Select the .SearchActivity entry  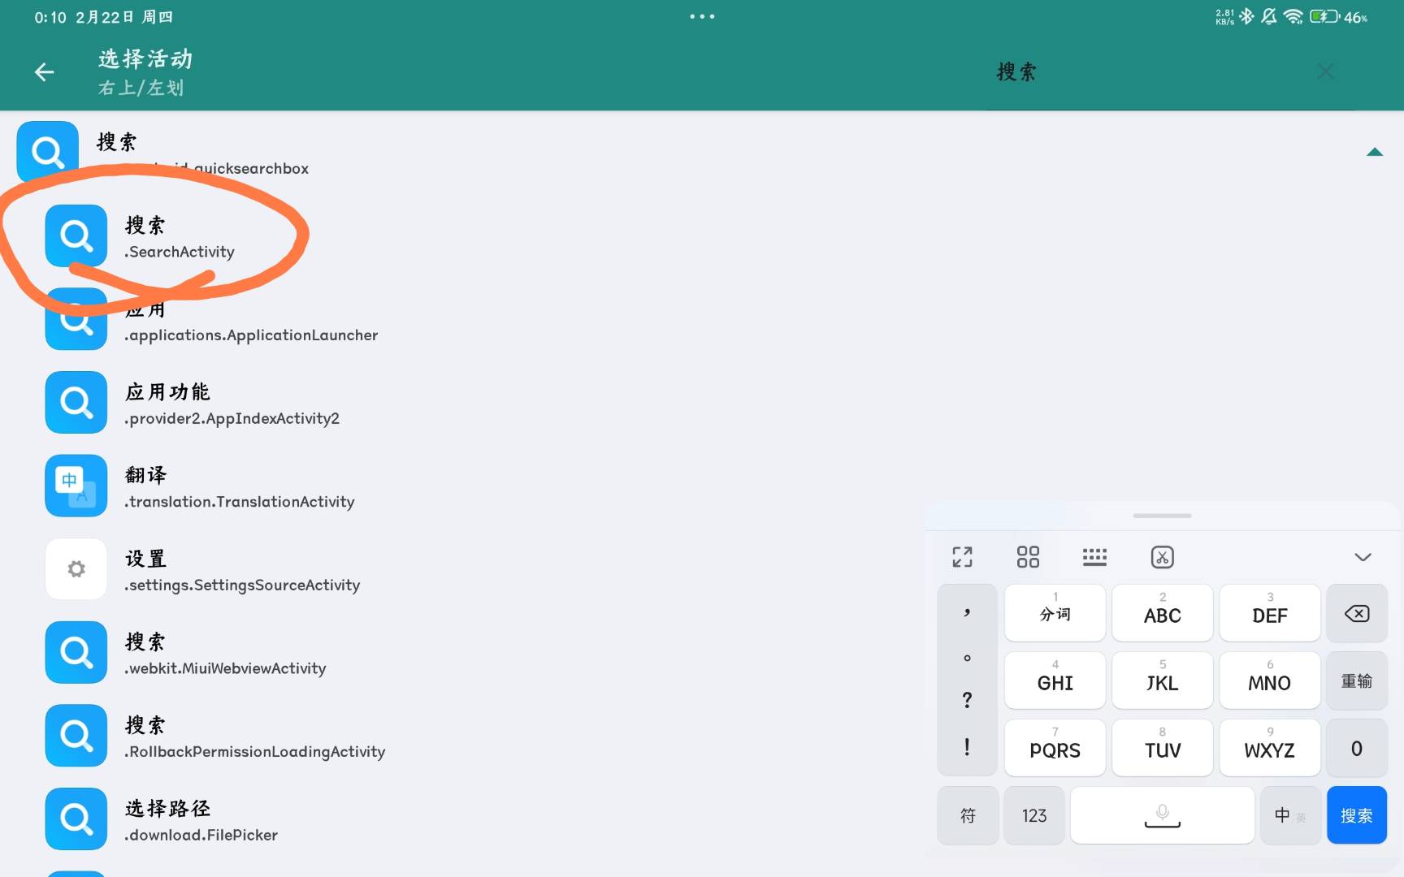tap(180, 236)
